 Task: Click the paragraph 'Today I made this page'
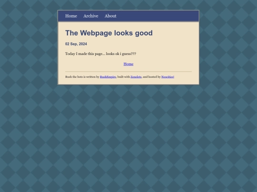point(100,54)
